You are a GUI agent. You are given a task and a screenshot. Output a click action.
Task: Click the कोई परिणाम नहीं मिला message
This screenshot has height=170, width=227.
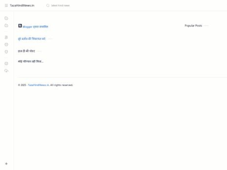(31, 61)
